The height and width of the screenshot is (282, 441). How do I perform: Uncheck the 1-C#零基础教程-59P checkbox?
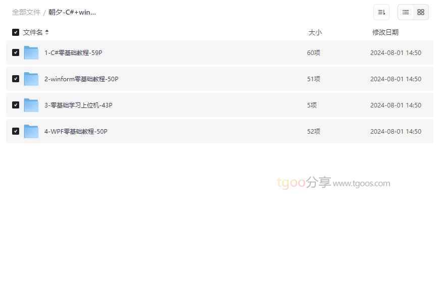tap(16, 52)
